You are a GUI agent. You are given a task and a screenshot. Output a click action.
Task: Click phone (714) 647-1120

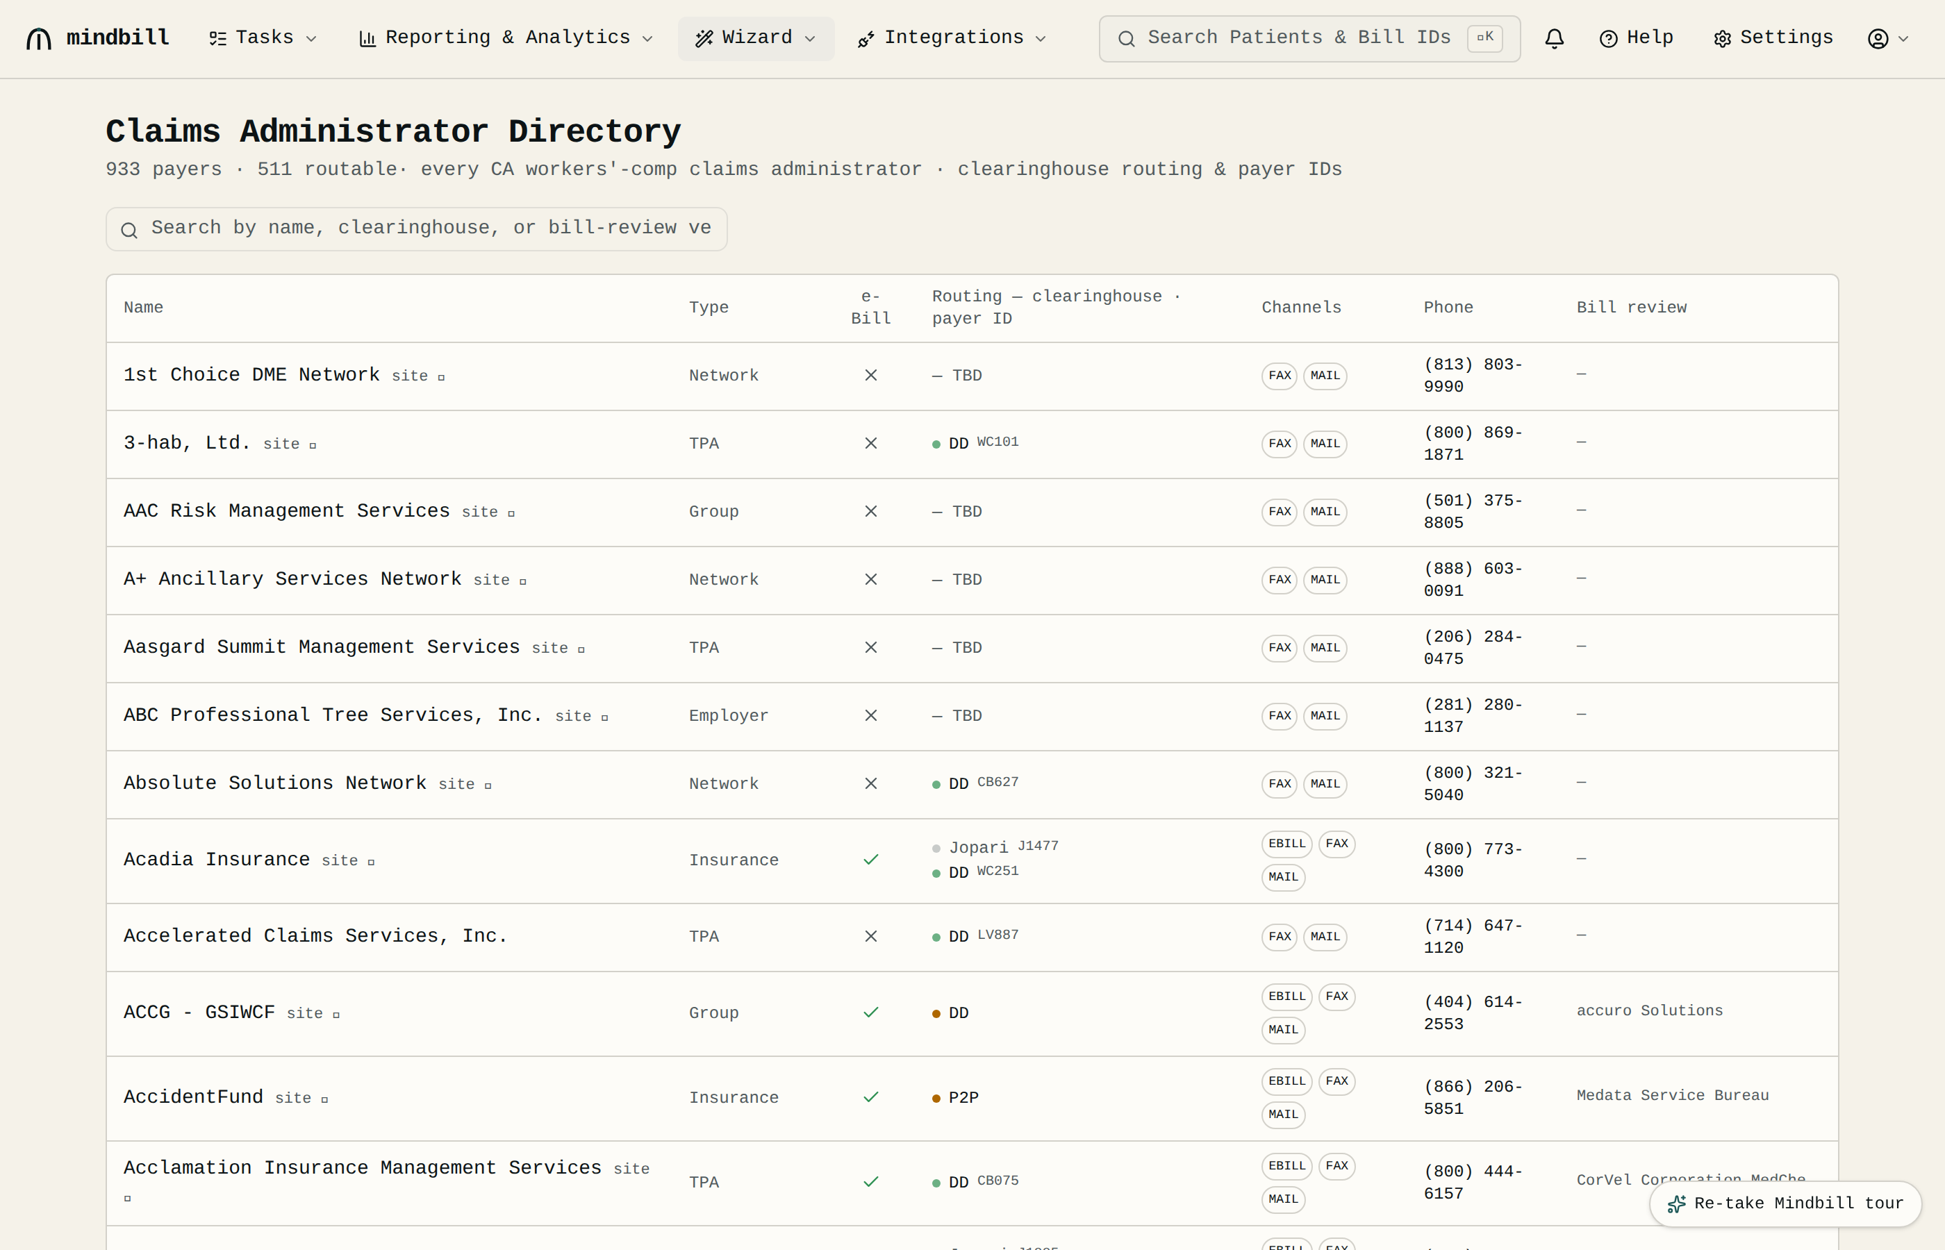[x=1473, y=937]
